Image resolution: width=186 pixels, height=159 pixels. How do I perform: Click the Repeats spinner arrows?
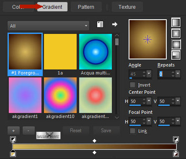click(x=173, y=74)
